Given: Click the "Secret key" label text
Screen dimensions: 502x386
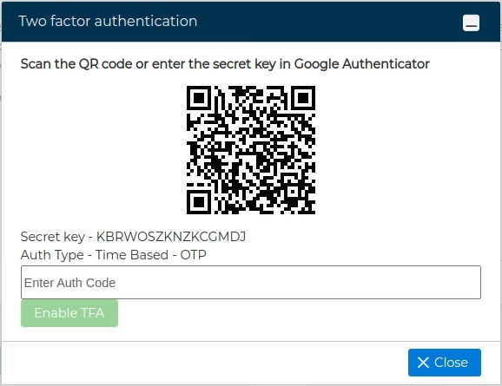Looking at the screenshot, I should pos(52,237).
